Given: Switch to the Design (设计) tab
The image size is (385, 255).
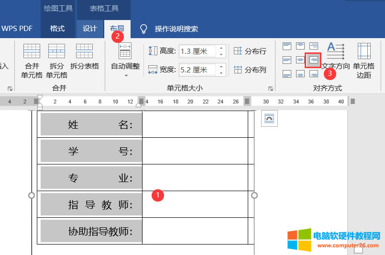Looking at the screenshot, I should click(90, 29).
